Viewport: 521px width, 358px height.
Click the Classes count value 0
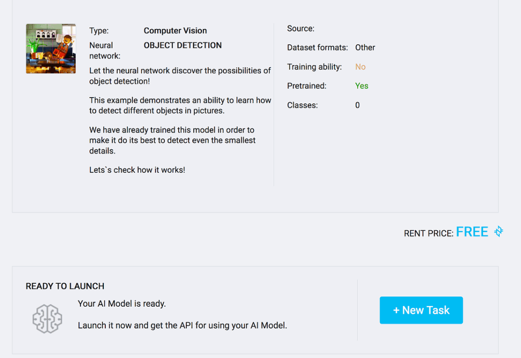coord(358,105)
